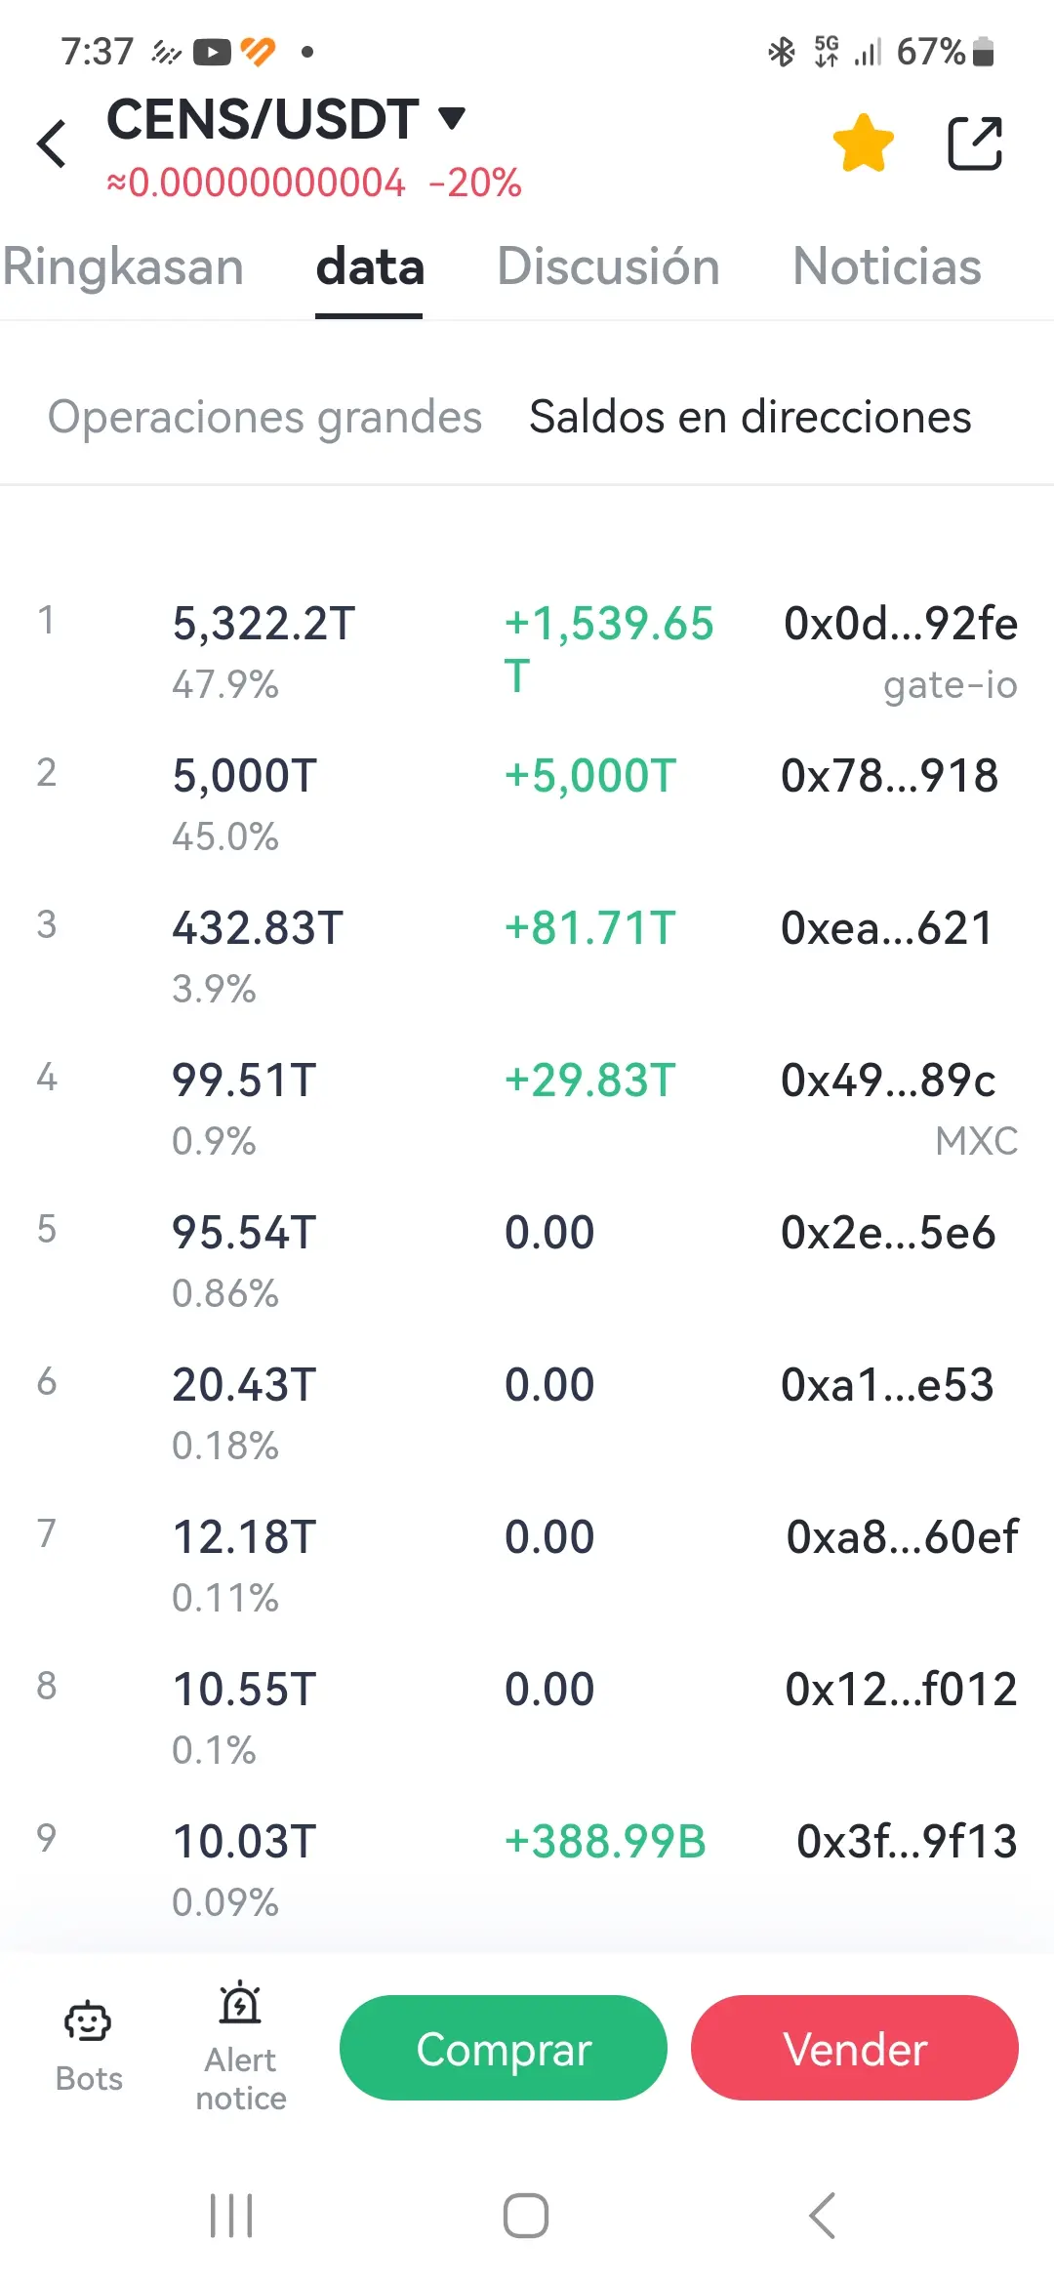The image size is (1054, 2284).
Task: Tap Android home navigation button
Action: pyautogui.click(x=526, y=2216)
